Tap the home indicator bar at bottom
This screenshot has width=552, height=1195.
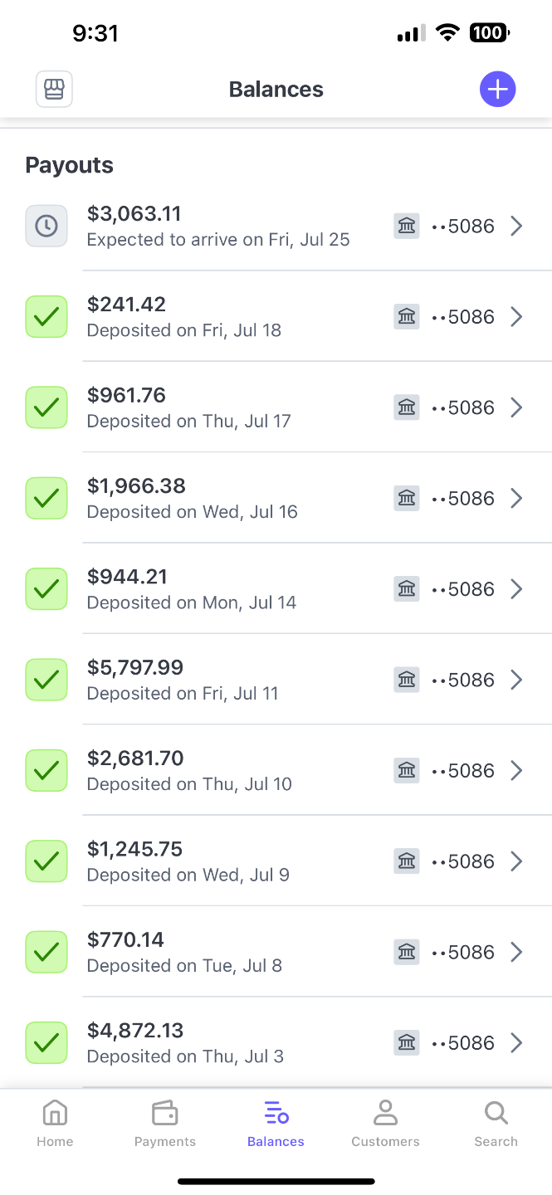tap(276, 1181)
